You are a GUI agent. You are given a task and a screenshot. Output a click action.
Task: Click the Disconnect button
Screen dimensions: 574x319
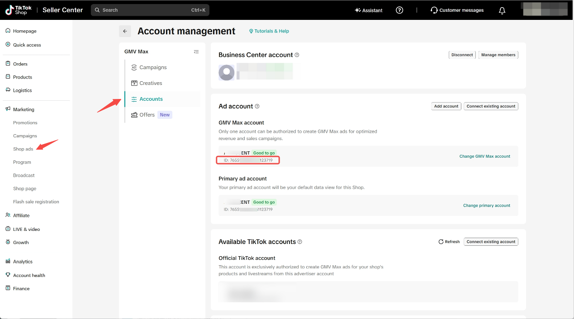click(x=462, y=55)
